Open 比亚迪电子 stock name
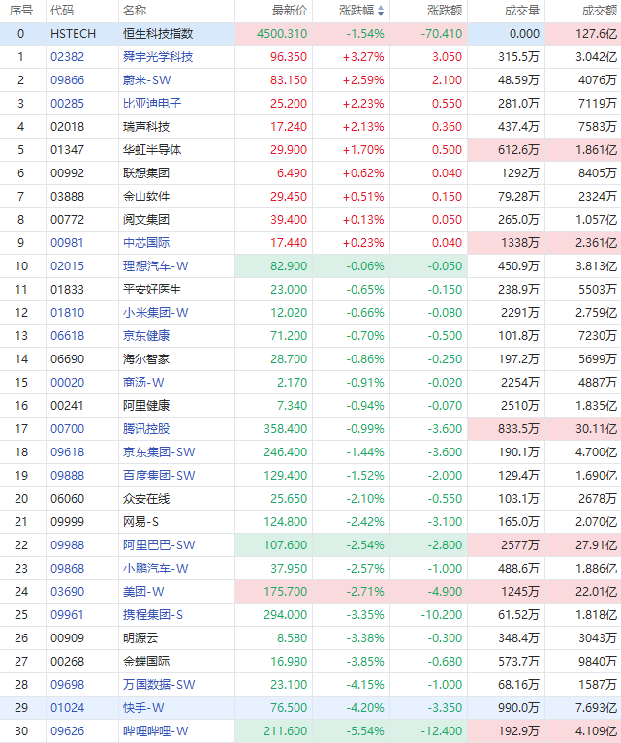 152,104
